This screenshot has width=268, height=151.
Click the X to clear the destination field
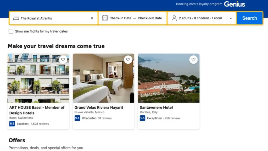click(x=92, y=18)
